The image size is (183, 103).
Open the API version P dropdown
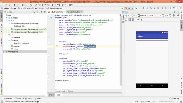152,15
